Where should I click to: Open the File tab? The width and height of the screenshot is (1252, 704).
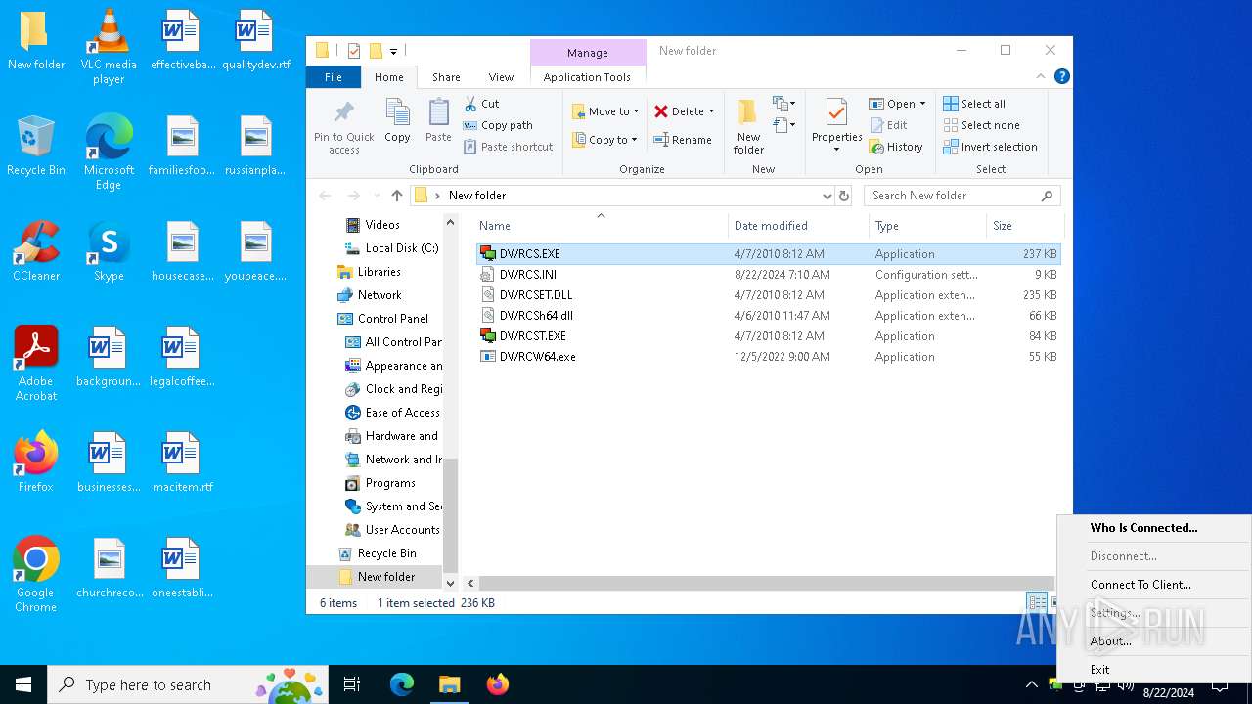click(334, 77)
